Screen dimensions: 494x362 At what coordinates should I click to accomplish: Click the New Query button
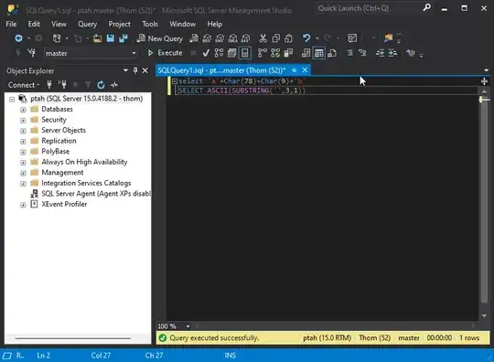(x=160, y=38)
